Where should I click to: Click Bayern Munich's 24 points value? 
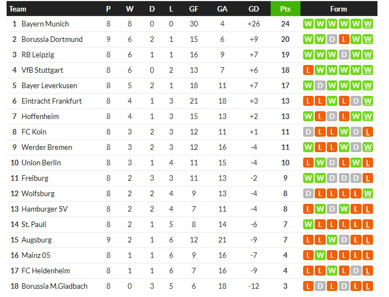click(x=285, y=24)
